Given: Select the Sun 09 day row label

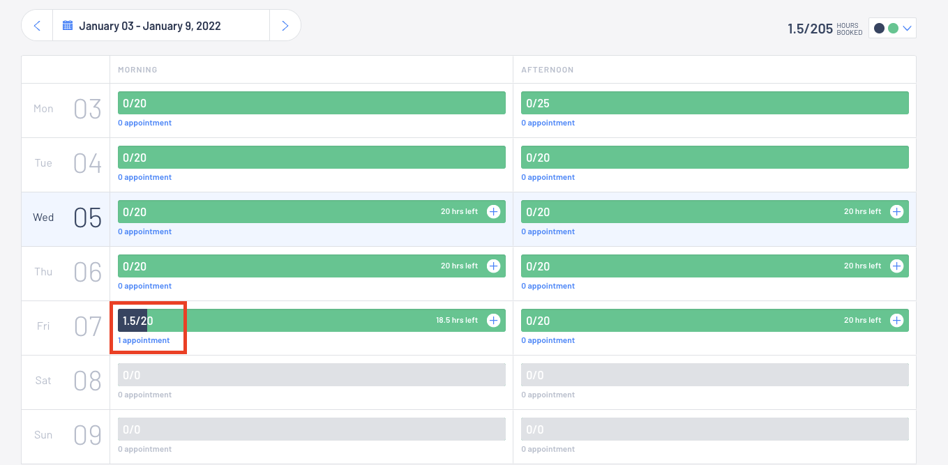Looking at the screenshot, I should [66, 436].
